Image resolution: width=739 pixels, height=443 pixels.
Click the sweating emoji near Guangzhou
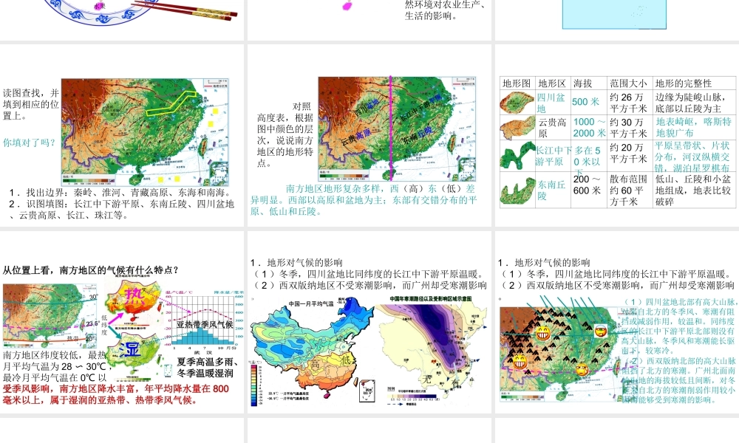click(x=582, y=370)
